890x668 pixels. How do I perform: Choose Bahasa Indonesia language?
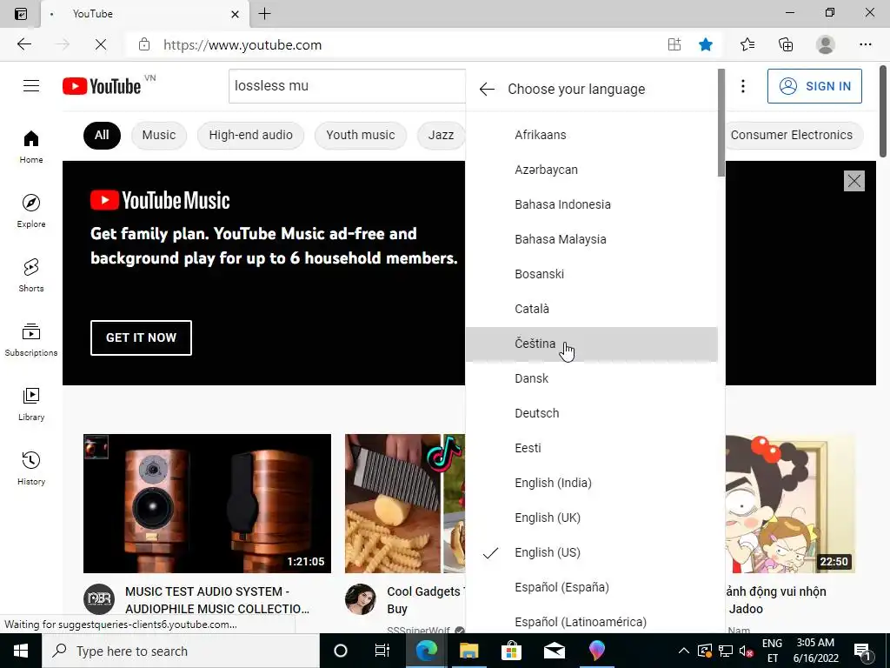point(591,204)
